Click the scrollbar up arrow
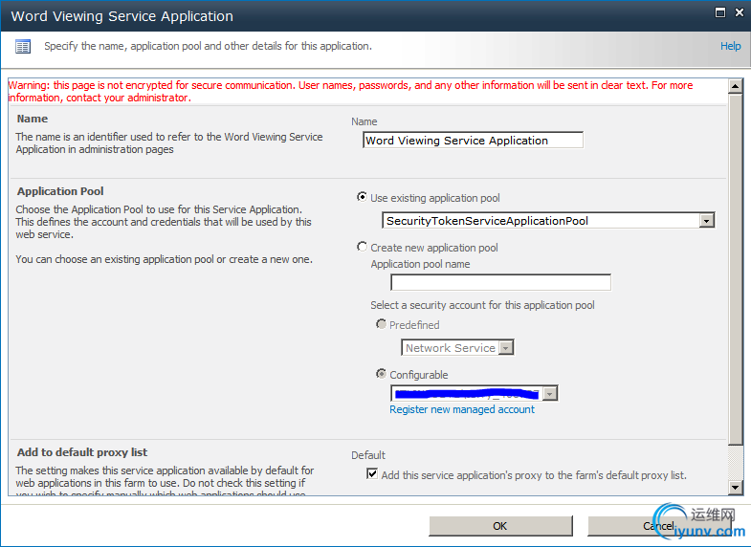Image resolution: width=751 pixels, height=547 pixels. click(x=735, y=87)
